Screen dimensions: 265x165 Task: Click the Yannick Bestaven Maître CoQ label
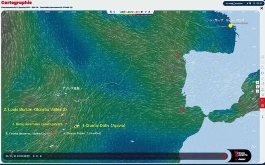click(x=28, y=134)
